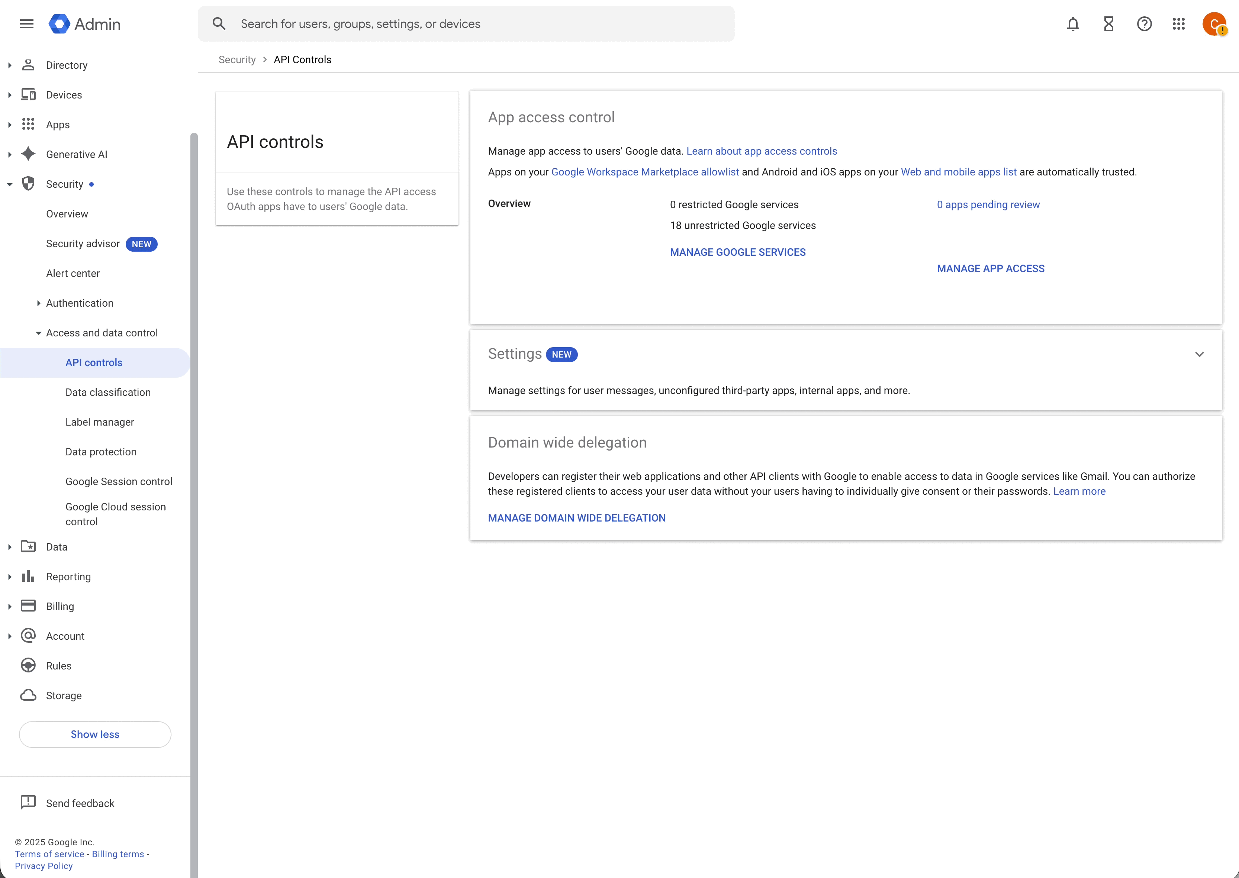Open the Learn about app access controls link
1239x878 pixels.
click(x=762, y=151)
